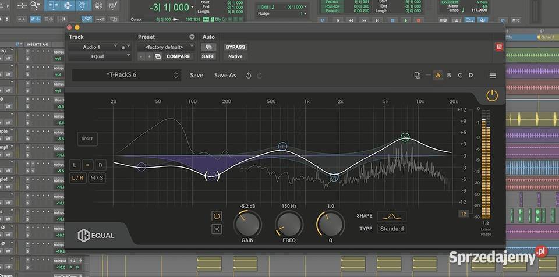This screenshot has width=559, height=277.
Task: Click the copy A/B snapshot icon
Action: pyautogui.click(x=417, y=75)
